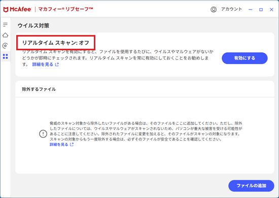Screen dimensions: 279x198
Task: Click the account avatar icon
Action: pos(214,10)
